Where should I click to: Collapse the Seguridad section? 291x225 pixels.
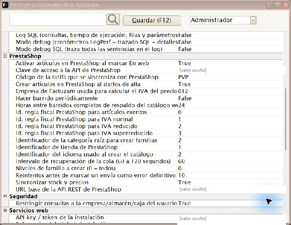click(x=5, y=196)
